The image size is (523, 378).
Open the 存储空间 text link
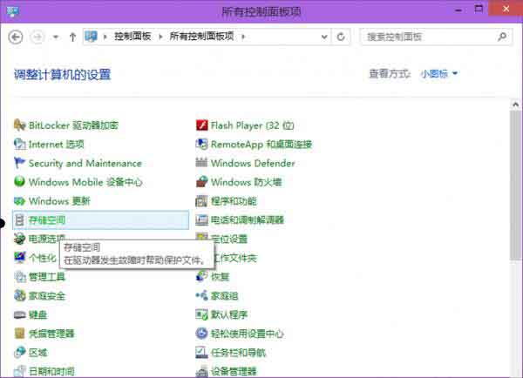[47, 220]
